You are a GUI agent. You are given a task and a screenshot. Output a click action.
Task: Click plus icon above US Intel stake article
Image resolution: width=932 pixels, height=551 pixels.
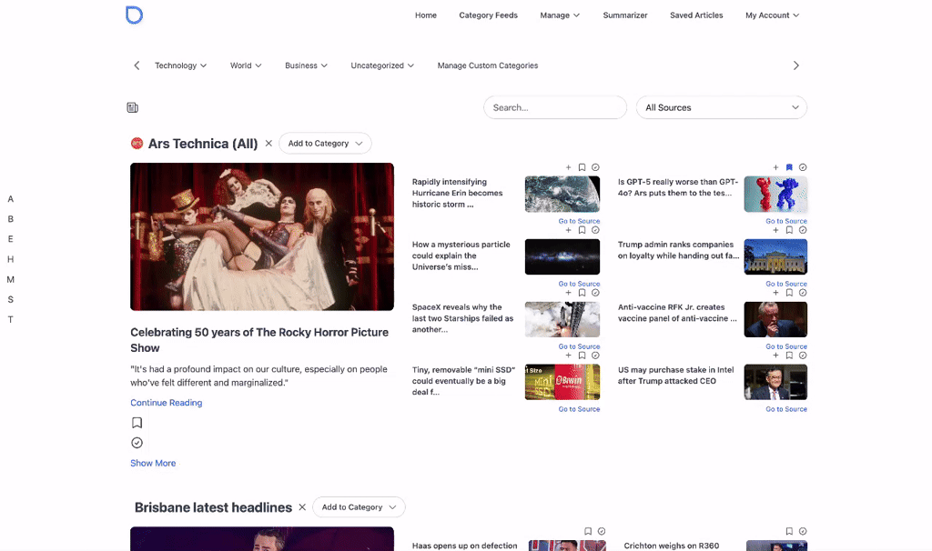pyautogui.click(x=775, y=356)
